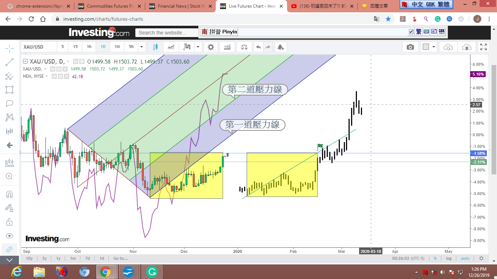Screen dimensions: 497x279
Task: Select the crosshair cursor tool
Action: click(x=9, y=48)
